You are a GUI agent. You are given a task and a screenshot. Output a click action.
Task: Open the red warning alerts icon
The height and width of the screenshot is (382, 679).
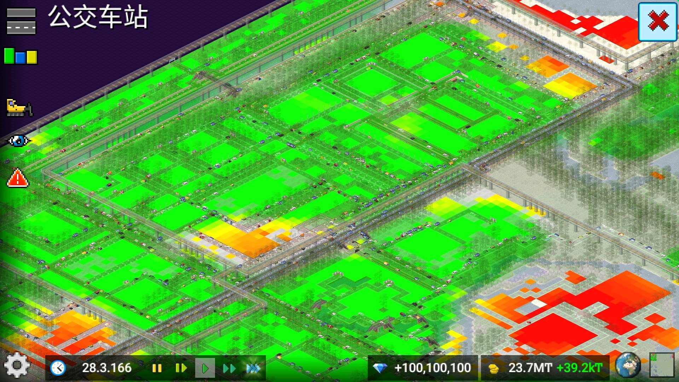point(18,178)
